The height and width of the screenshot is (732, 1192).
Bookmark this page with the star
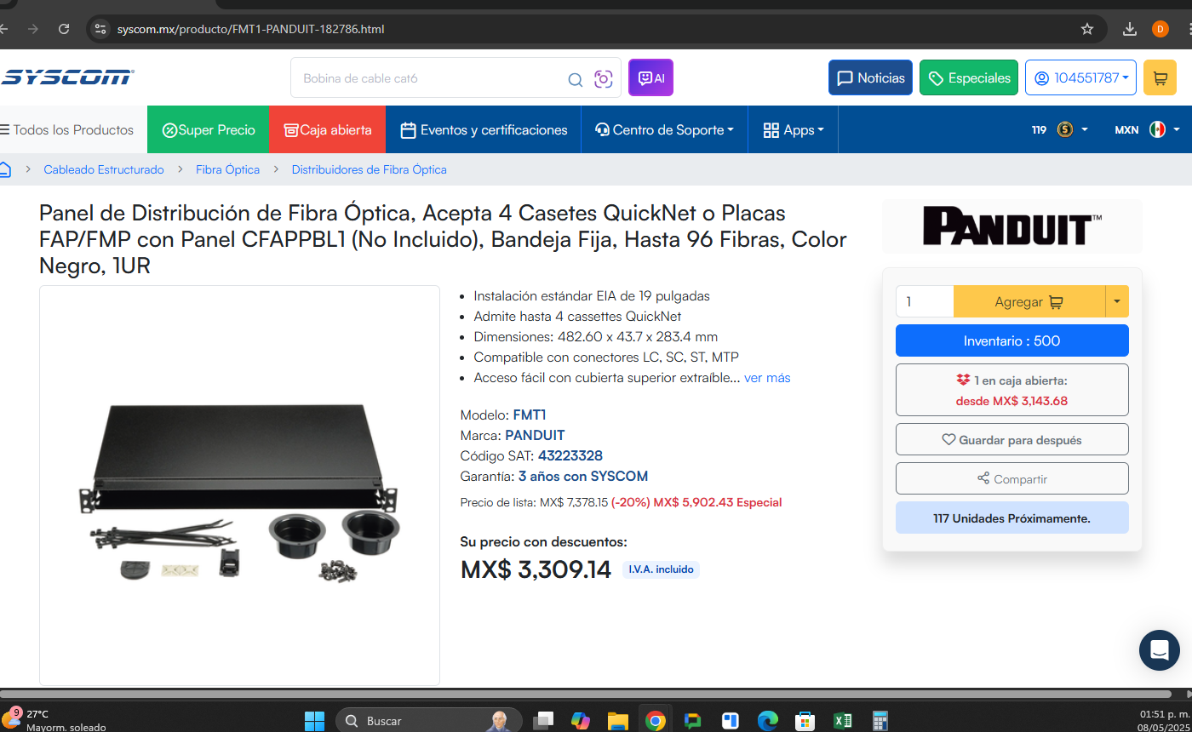point(1087,29)
